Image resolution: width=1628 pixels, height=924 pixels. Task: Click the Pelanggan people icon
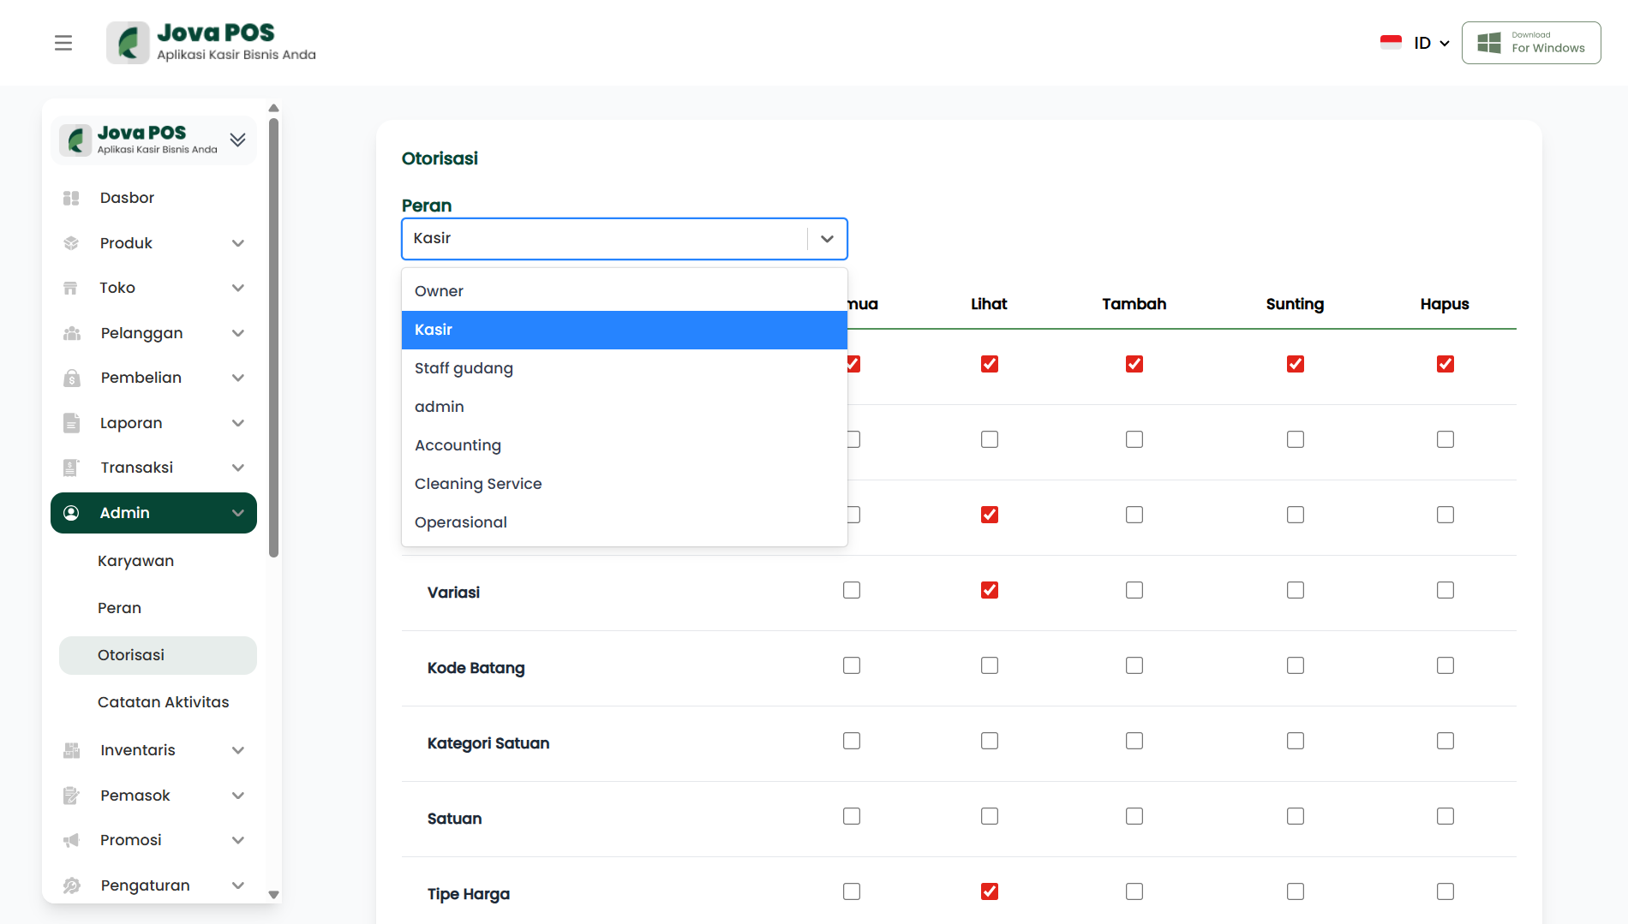pos(71,333)
